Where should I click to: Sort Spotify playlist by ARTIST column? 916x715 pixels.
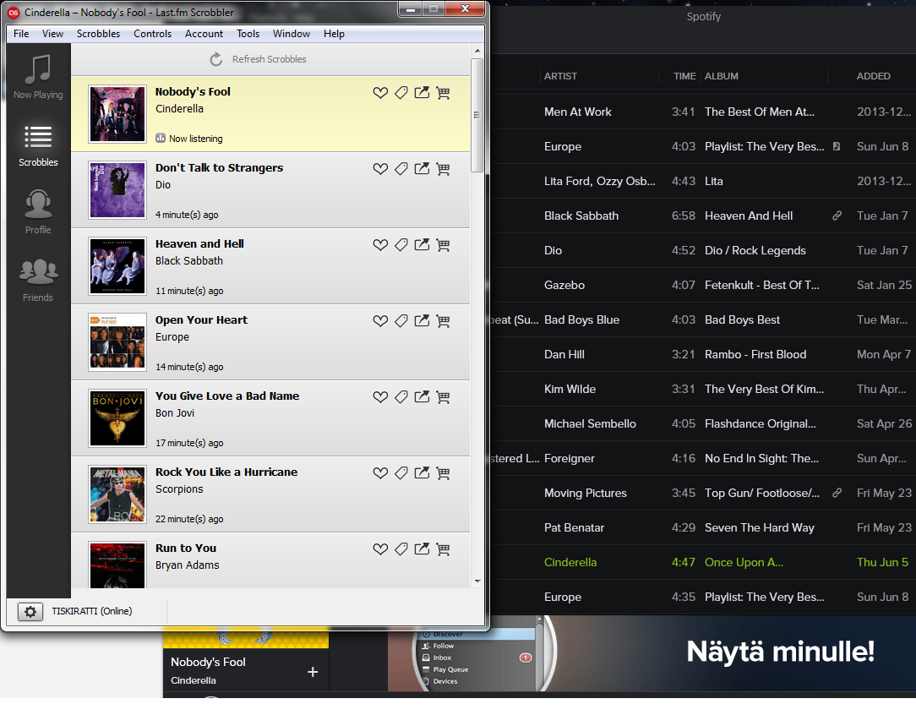(560, 76)
